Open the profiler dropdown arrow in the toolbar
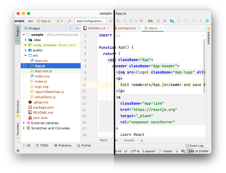 pos(136,21)
